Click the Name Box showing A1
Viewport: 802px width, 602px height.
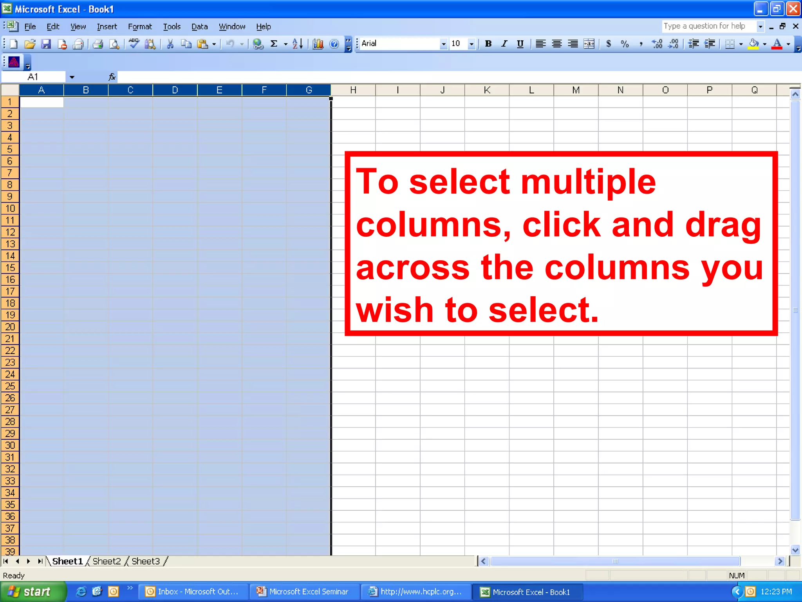[x=33, y=77]
